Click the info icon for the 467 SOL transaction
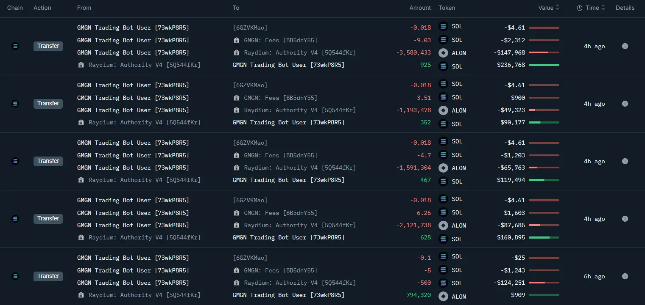The image size is (645, 305). (625, 161)
